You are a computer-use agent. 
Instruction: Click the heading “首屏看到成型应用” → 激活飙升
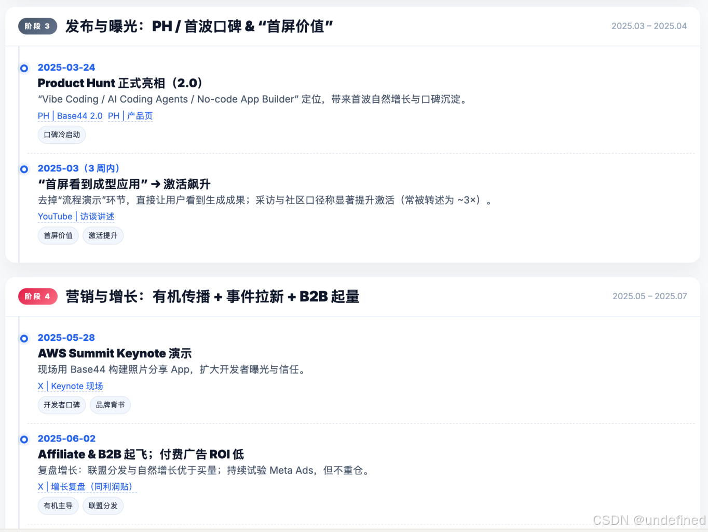pos(124,184)
